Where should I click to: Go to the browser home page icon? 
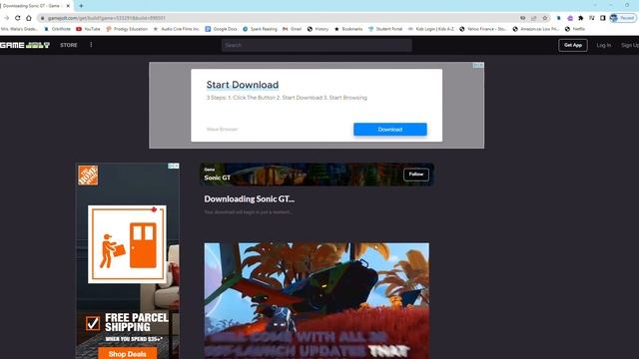(29, 18)
